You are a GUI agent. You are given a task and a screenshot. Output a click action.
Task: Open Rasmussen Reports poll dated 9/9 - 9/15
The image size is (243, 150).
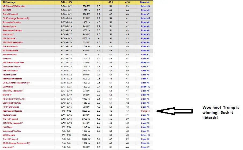[12, 111]
